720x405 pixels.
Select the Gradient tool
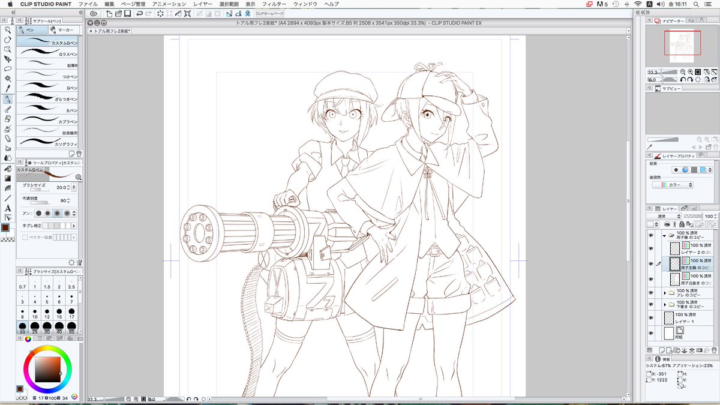pyautogui.click(x=7, y=178)
